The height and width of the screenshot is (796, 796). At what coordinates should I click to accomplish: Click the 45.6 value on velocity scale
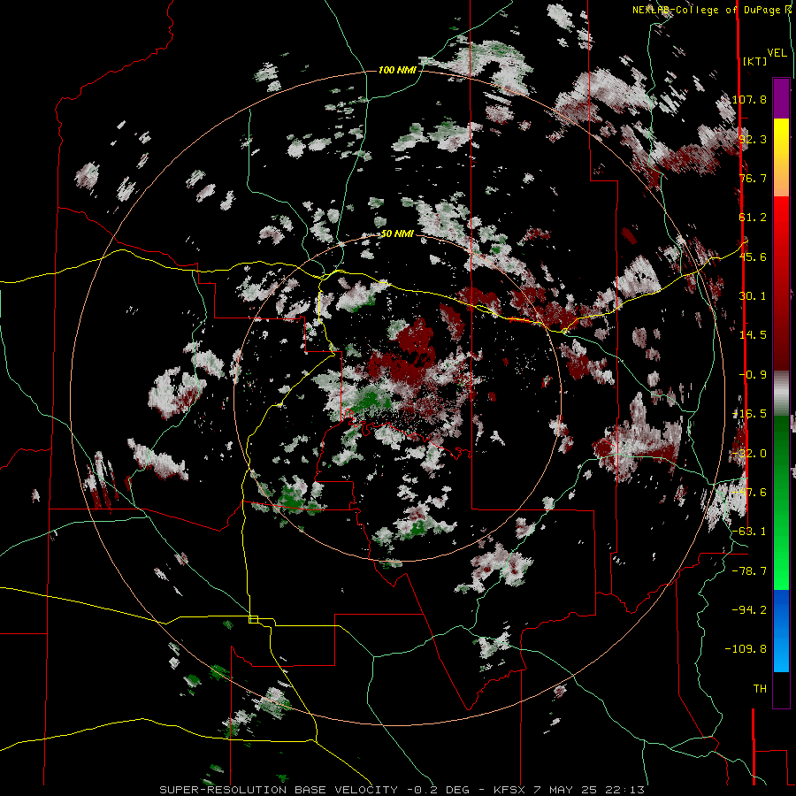pyautogui.click(x=753, y=256)
